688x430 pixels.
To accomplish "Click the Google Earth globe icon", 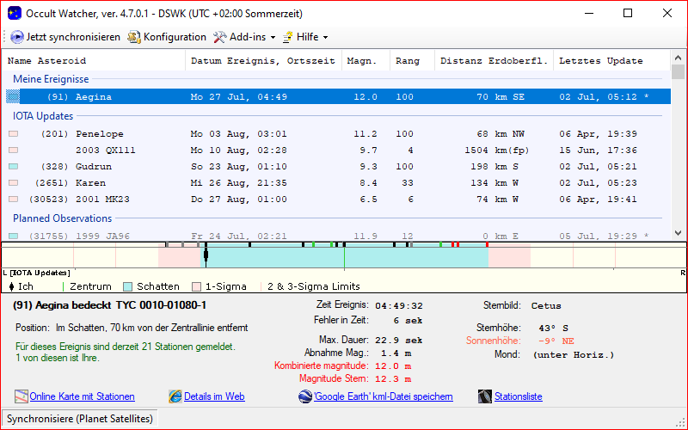I will pos(305,396).
